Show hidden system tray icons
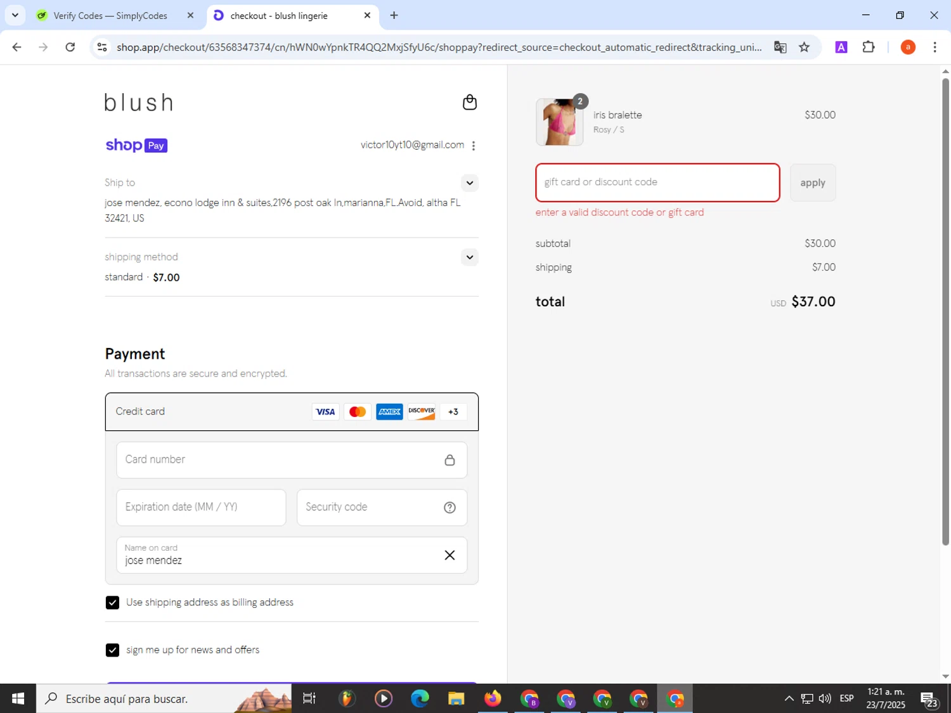 click(x=789, y=699)
